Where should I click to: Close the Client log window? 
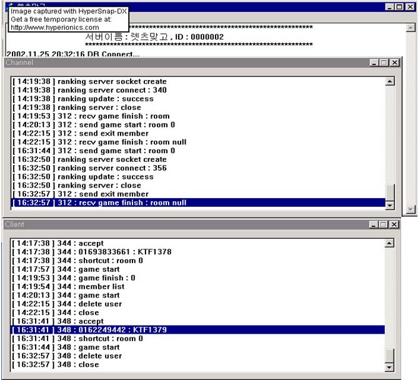point(394,224)
